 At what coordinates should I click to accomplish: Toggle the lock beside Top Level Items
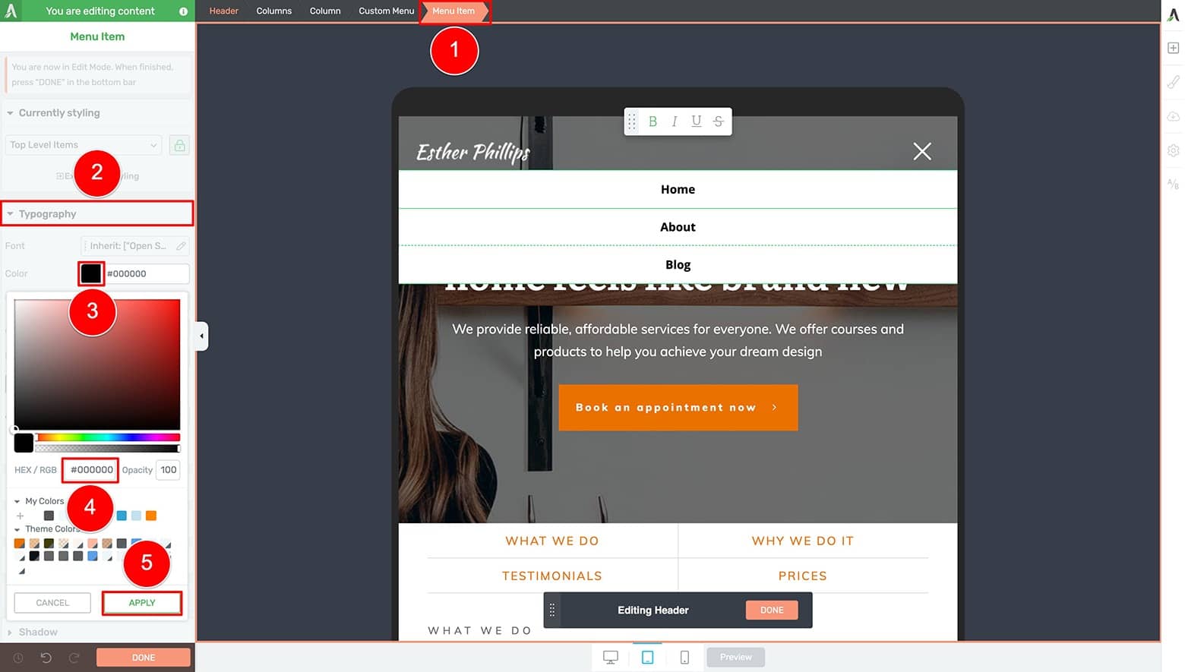point(179,144)
